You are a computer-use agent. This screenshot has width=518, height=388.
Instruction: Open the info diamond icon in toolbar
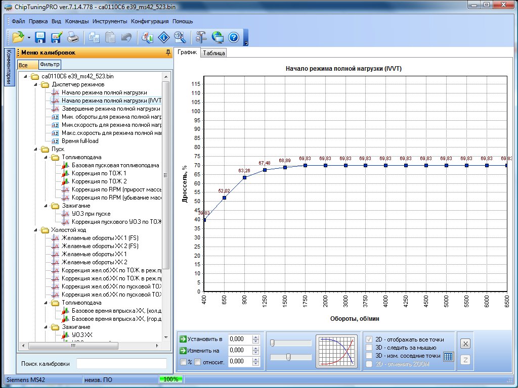coord(163,37)
